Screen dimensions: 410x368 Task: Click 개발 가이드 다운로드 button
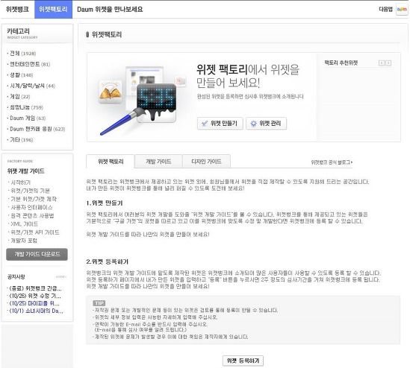37,254
